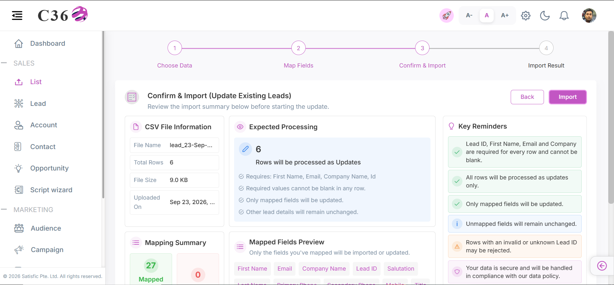Open Script wizard from sidebar
This screenshot has height=285, width=614.
pos(51,190)
